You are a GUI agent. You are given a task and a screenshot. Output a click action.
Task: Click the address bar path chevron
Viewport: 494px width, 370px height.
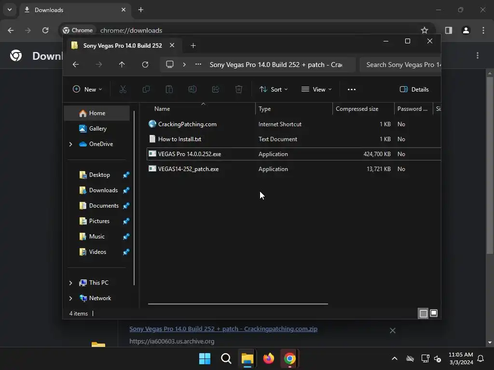pyautogui.click(x=184, y=65)
